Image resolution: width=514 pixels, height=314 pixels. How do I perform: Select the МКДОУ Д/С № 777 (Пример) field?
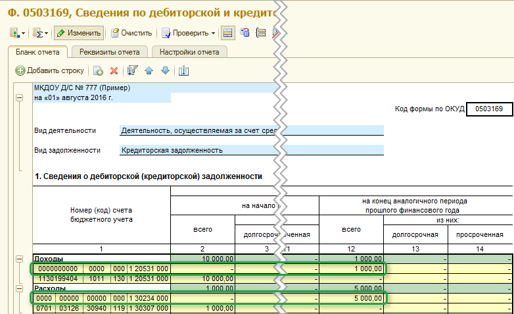pos(155,88)
